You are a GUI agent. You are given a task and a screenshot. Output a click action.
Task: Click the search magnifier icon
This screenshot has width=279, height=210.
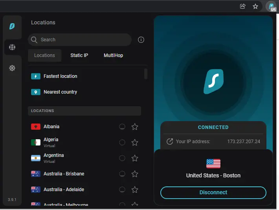tap(34, 40)
